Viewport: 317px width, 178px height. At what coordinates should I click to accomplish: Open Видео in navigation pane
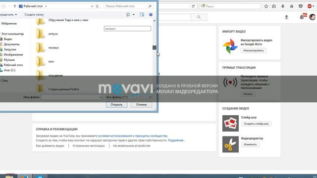[8, 39]
